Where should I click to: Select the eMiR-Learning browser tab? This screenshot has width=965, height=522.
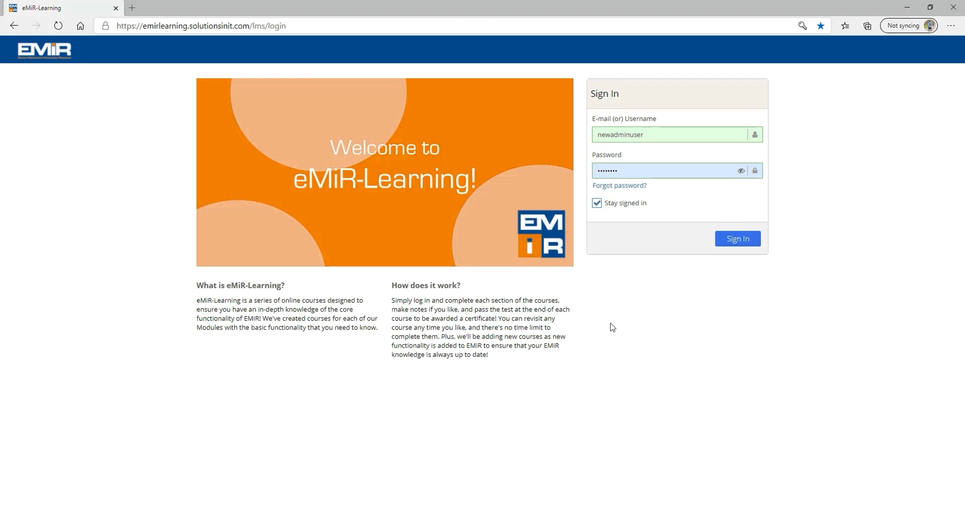[64, 8]
